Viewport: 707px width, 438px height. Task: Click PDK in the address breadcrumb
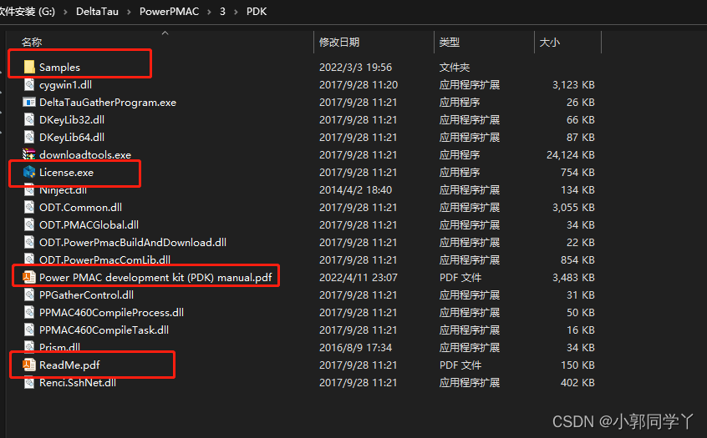pyautogui.click(x=257, y=11)
